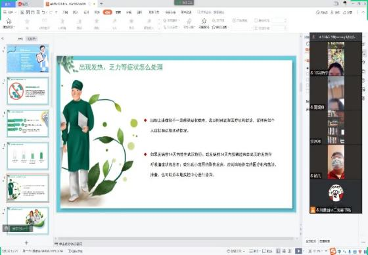
Task: Click the Preview Effect star icon
Action: pyautogui.click(x=9, y=22)
